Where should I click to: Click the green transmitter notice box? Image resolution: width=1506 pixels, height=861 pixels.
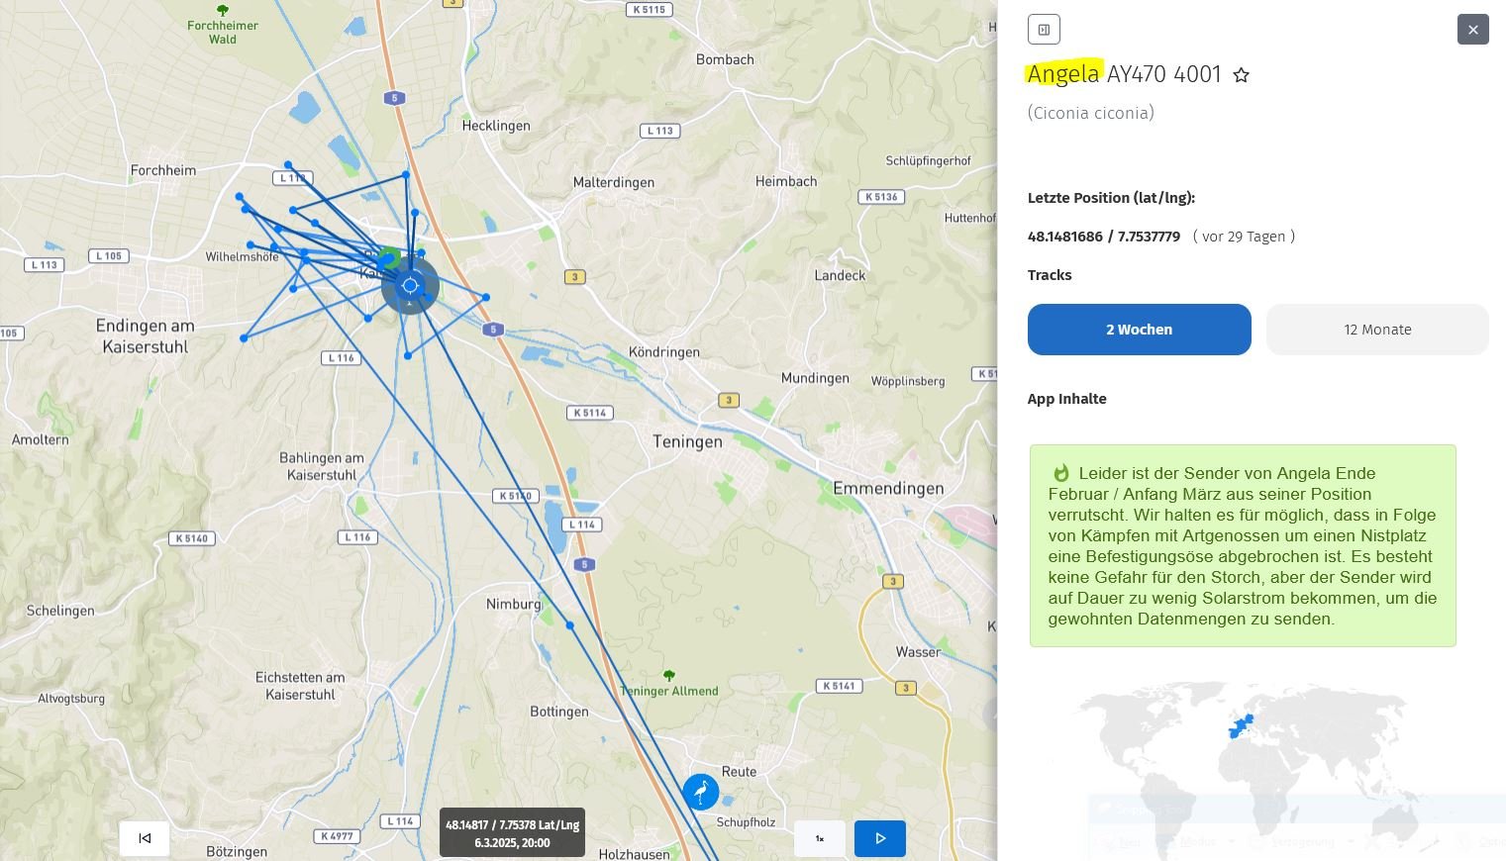point(1243,545)
